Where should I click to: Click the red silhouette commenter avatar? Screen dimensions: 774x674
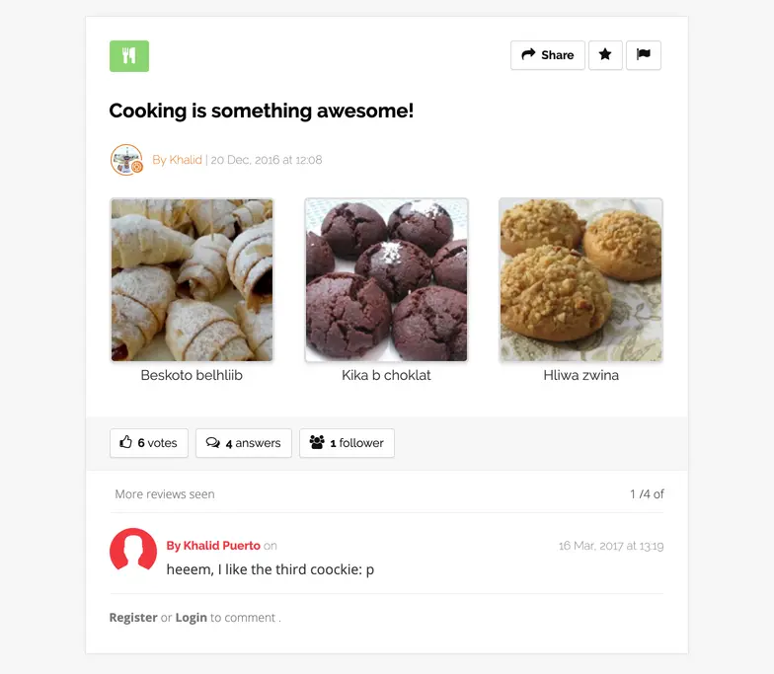click(x=133, y=550)
